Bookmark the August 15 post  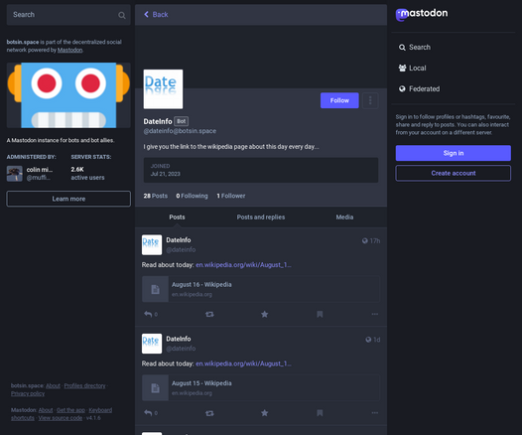pos(320,413)
